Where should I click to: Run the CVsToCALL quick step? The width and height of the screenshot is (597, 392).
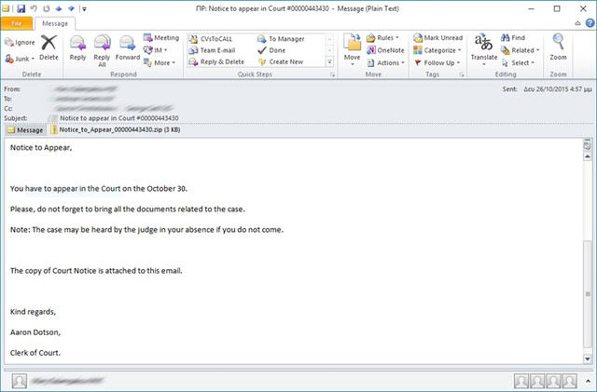pyautogui.click(x=211, y=39)
